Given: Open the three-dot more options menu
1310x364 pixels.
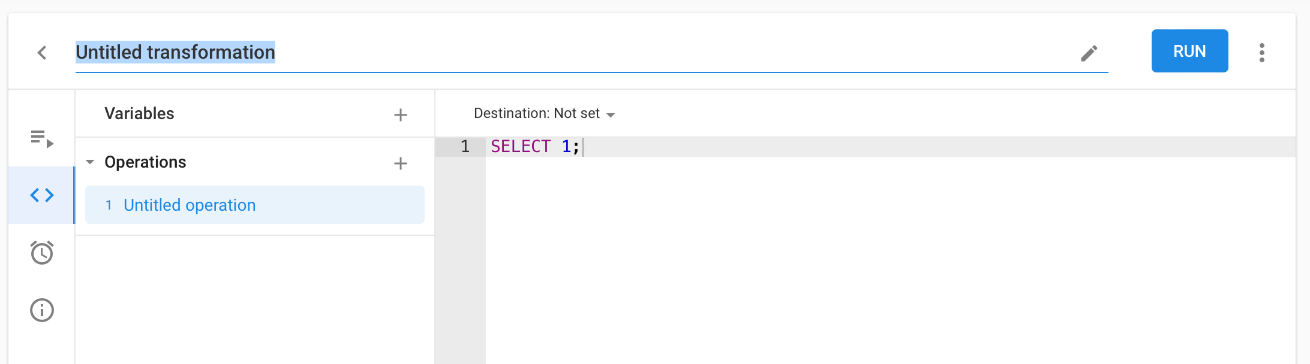Looking at the screenshot, I should [1262, 53].
